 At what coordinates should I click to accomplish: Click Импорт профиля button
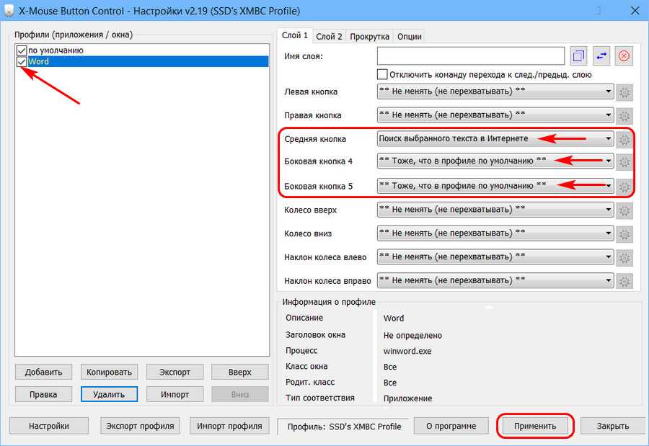(x=229, y=426)
